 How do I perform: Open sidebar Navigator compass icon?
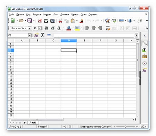[x=145, y=63]
